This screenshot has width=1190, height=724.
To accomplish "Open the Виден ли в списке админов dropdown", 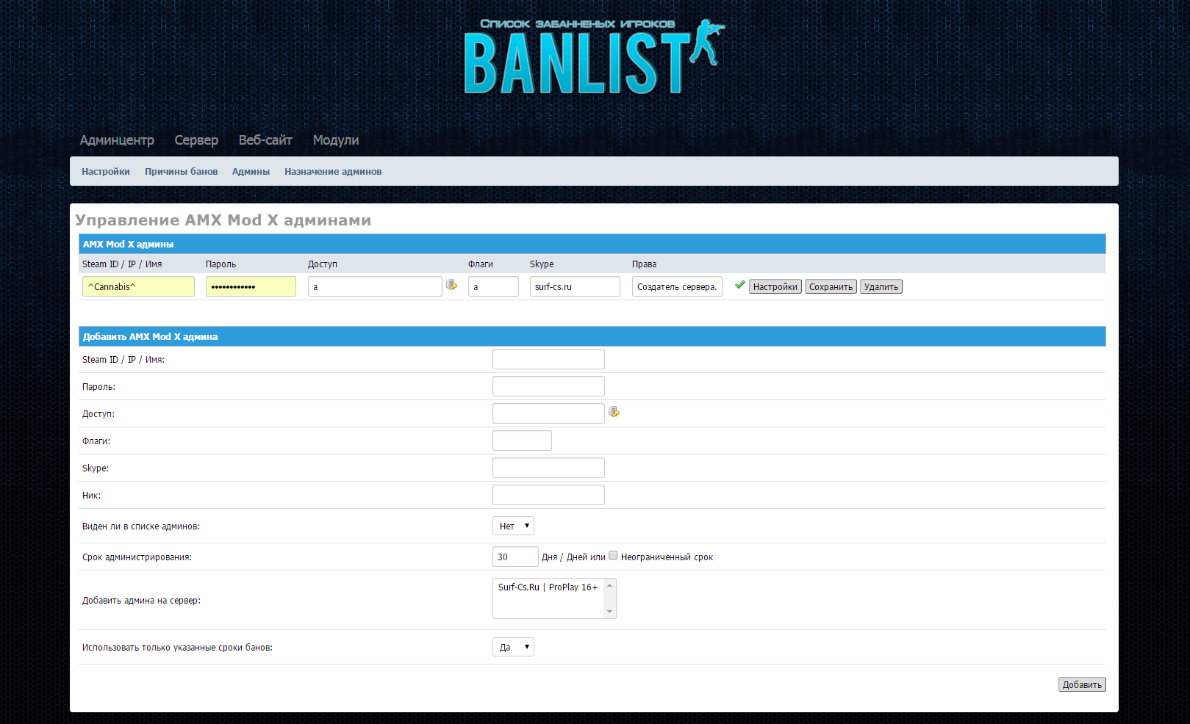I will click(513, 526).
